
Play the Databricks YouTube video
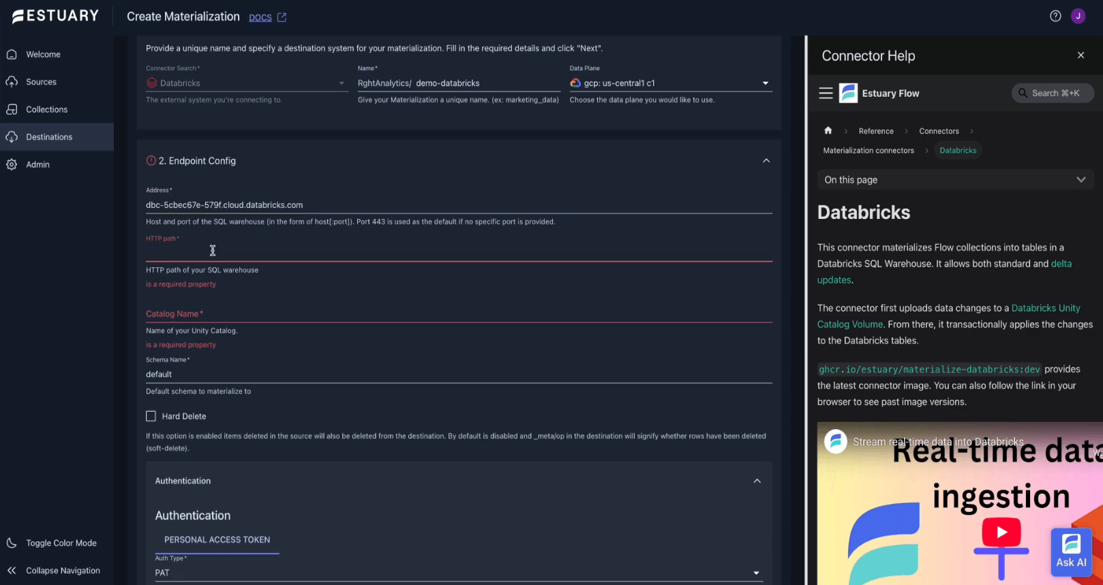[1001, 532]
